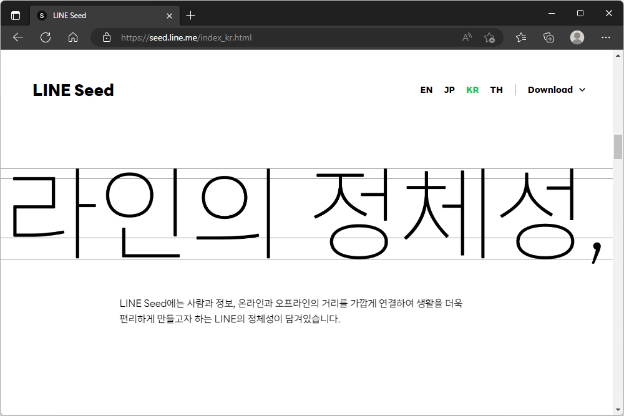This screenshot has width=624, height=416.
Task: Click the LINE Seed site logo
Action: [73, 90]
